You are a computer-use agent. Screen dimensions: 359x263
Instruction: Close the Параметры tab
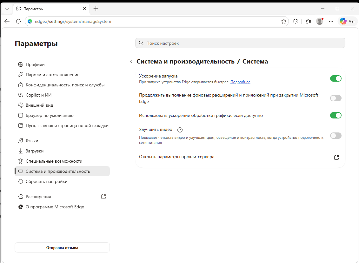click(84, 9)
